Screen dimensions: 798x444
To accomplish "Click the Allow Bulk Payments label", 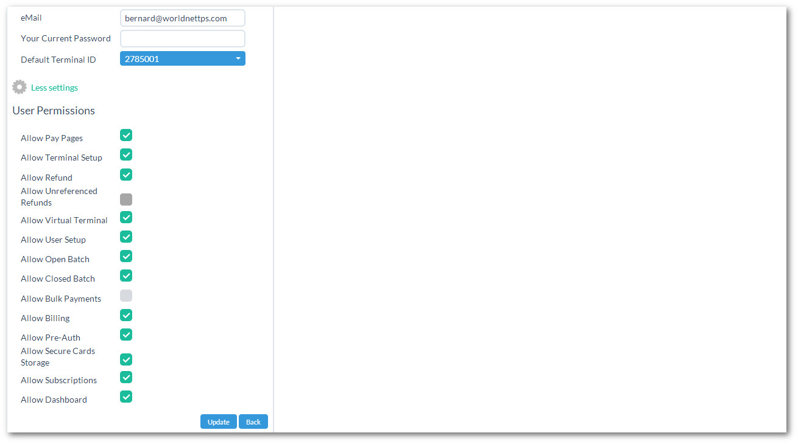I will (x=61, y=299).
